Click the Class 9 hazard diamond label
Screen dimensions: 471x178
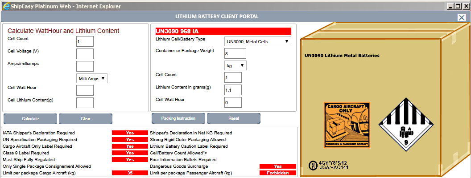[x=406, y=124]
